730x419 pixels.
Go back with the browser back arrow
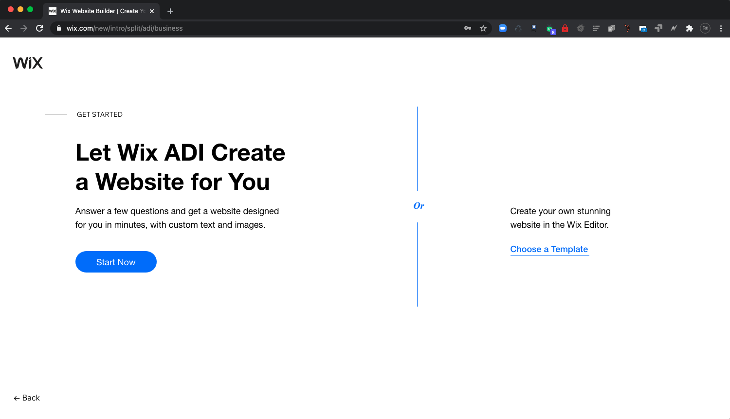pyautogui.click(x=8, y=28)
